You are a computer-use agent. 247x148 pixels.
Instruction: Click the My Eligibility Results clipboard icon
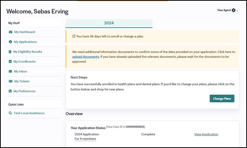[10, 52]
